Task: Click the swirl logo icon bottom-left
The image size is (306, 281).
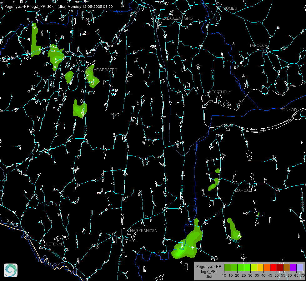Action: coord(11,270)
